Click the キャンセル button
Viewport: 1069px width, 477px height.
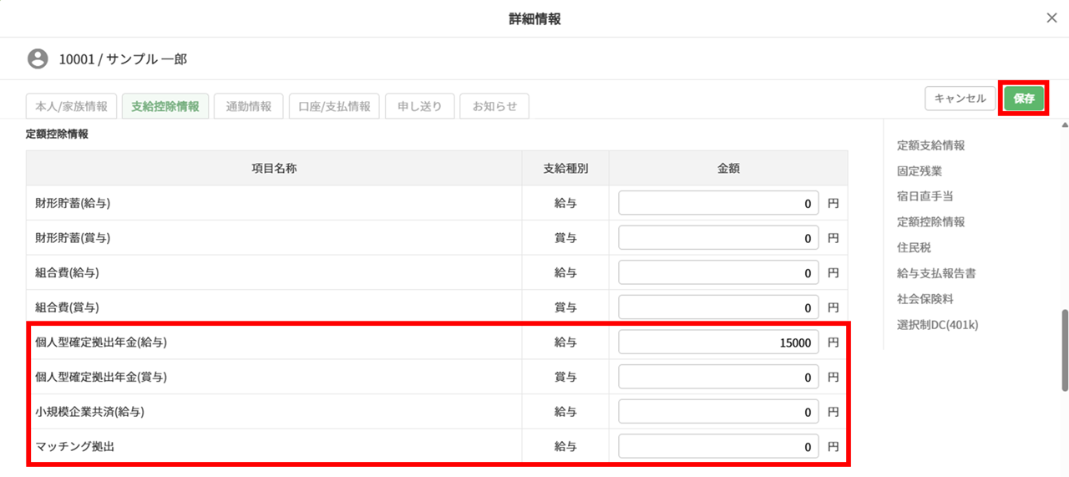pyautogui.click(x=960, y=99)
